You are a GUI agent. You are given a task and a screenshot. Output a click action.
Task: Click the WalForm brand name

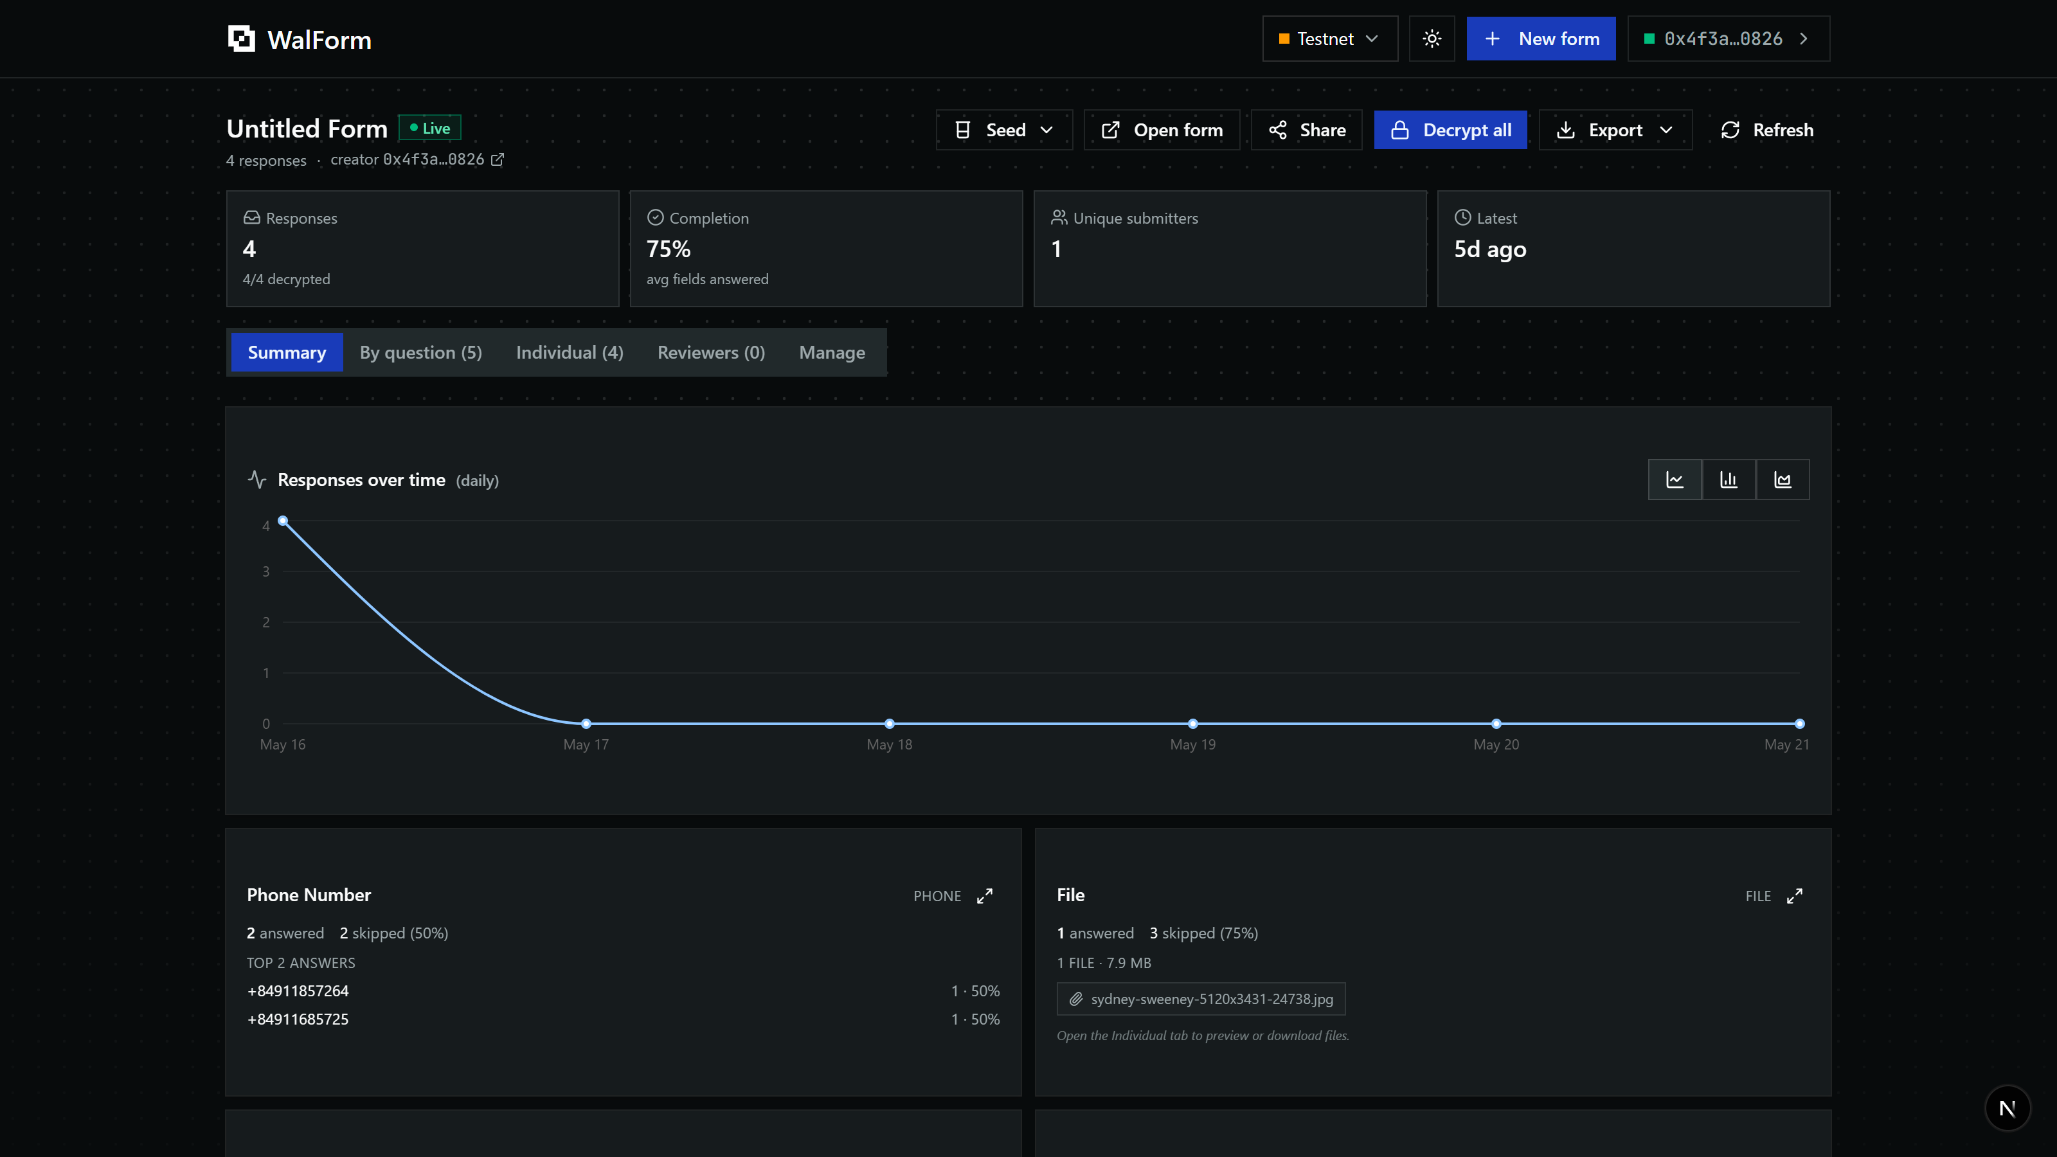click(x=319, y=40)
